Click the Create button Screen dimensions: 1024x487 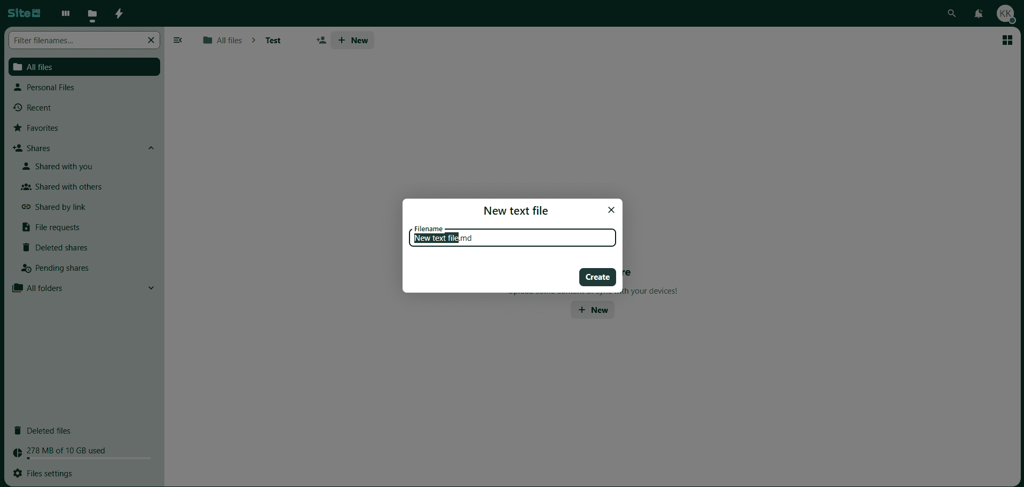[x=597, y=277]
